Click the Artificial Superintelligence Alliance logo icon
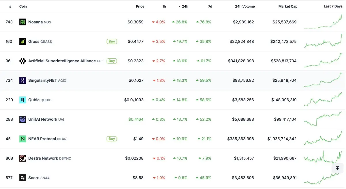This screenshot has height=189, width=346. 22,61
